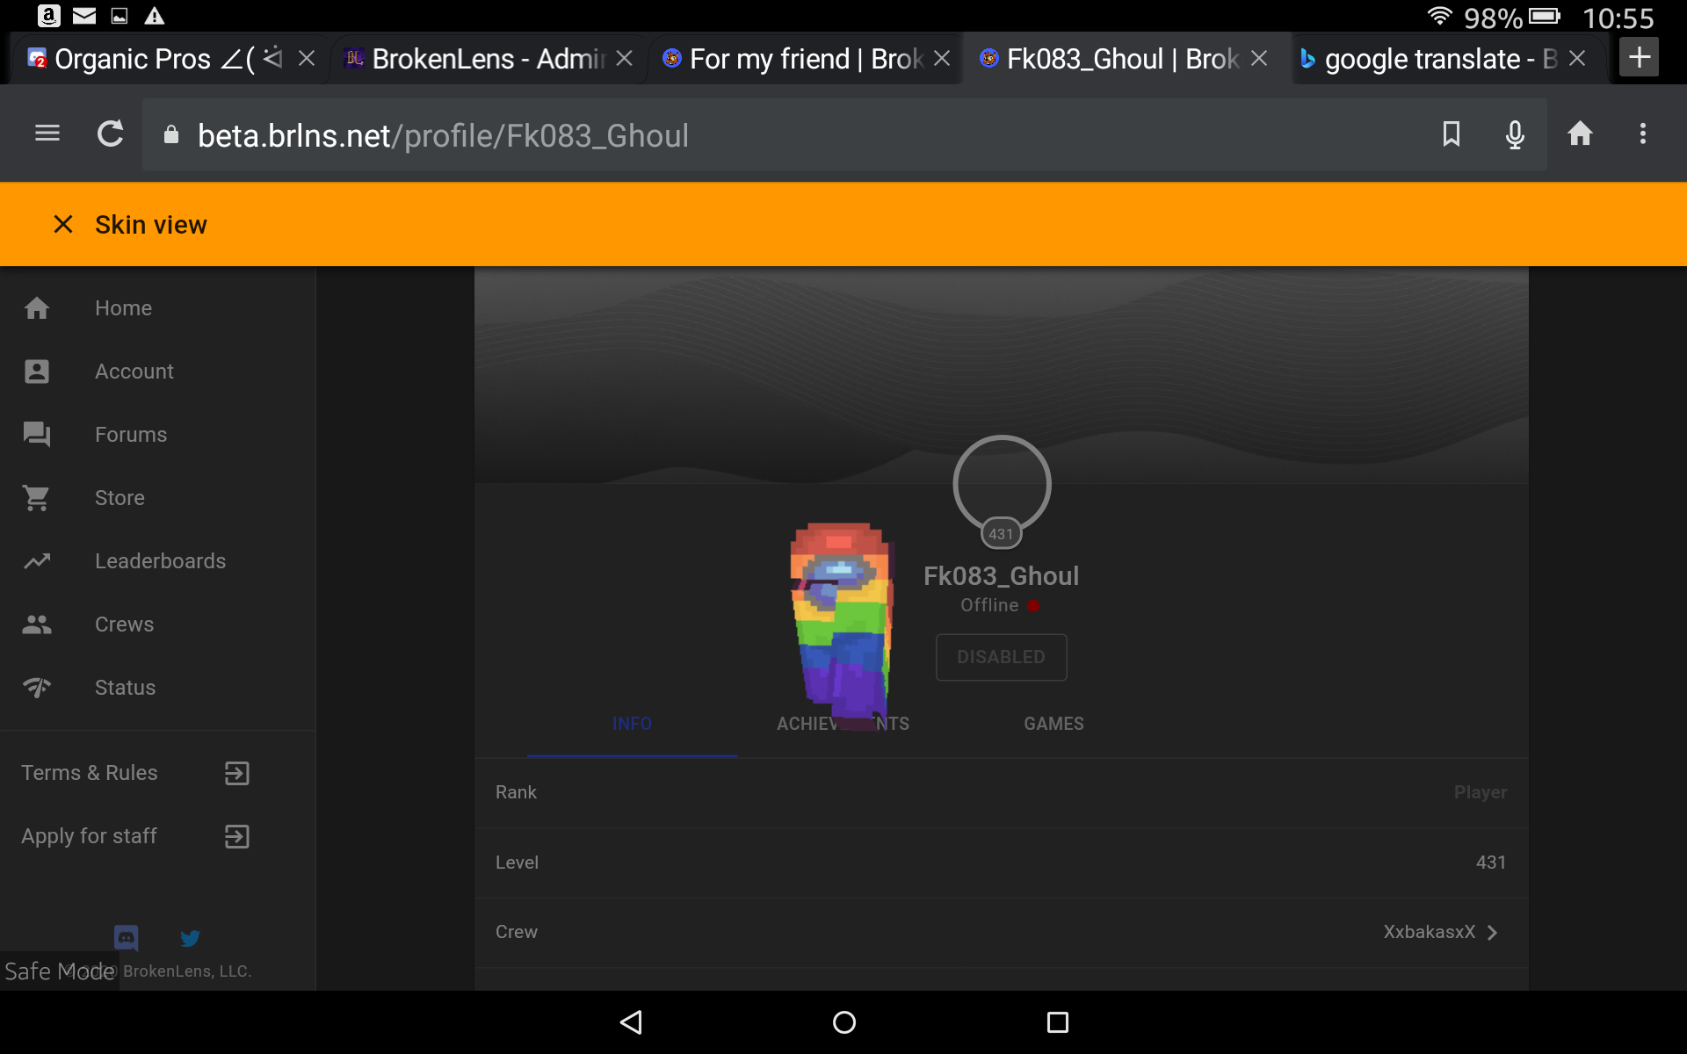The width and height of the screenshot is (1687, 1054).
Task: Open the Apply for staff link
Action: [90, 836]
